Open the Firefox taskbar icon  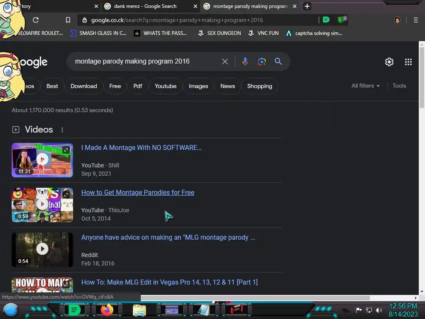pyautogui.click(x=107, y=310)
